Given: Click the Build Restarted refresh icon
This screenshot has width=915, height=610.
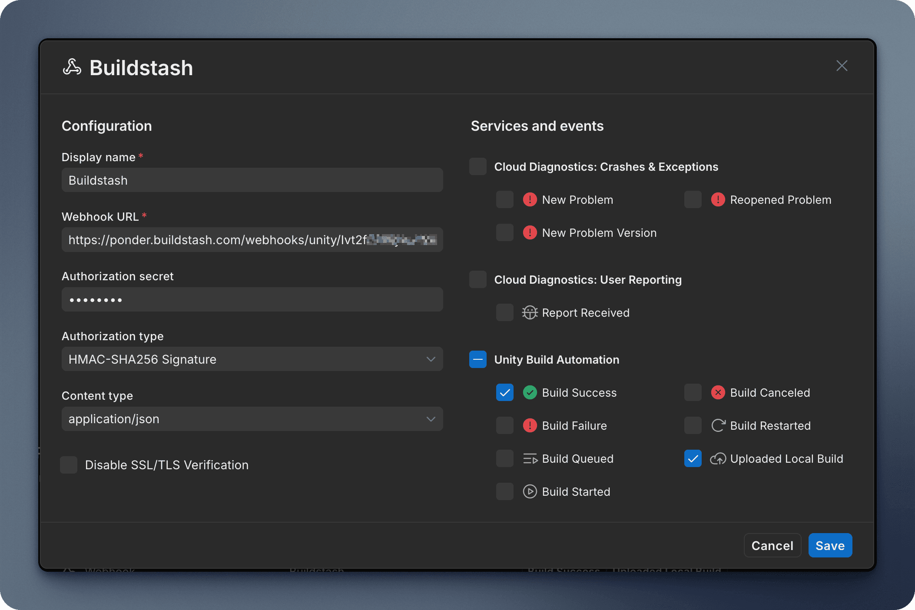Looking at the screenshot, I should pos(718,425).
